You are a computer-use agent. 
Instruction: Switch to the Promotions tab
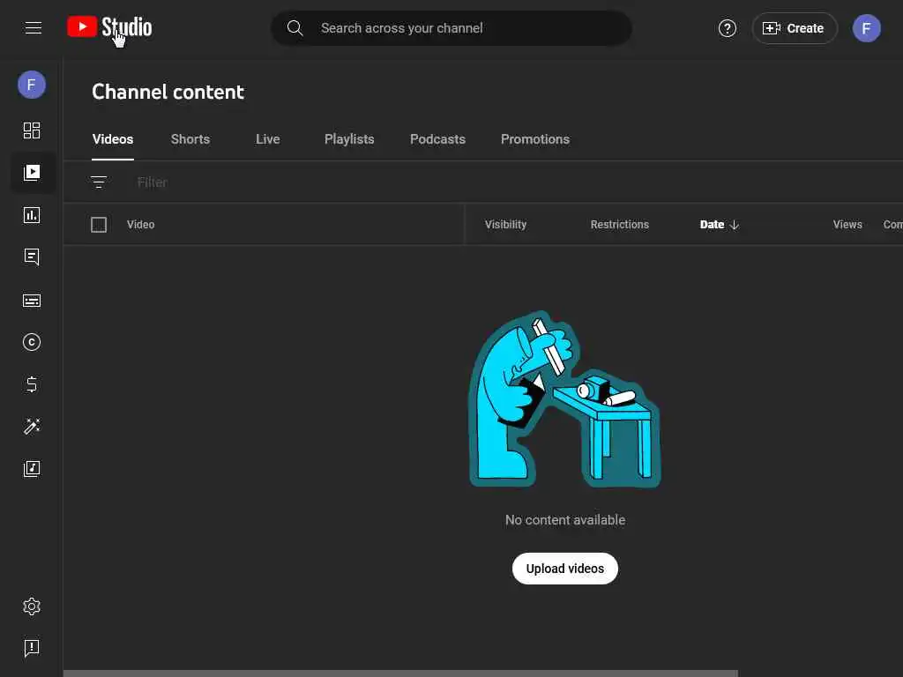coord(535,139)
